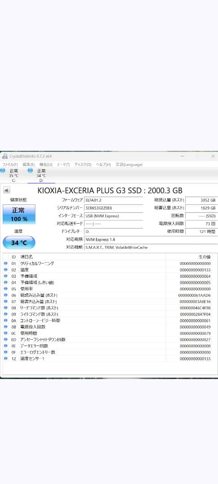Open the ヘルプ(H) menu
Screen dimensions: 218x484
[103, 164]
